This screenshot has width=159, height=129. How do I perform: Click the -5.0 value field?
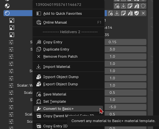[125, 107]
